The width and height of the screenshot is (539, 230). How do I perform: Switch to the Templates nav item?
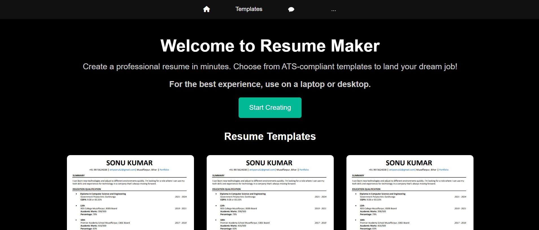(249, 9)
